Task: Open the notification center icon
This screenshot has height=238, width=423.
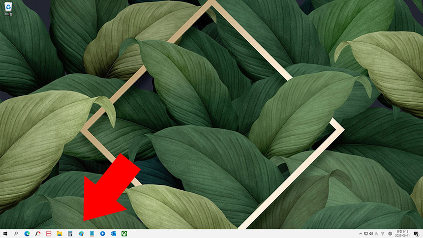Action: [x=416, y=234]
